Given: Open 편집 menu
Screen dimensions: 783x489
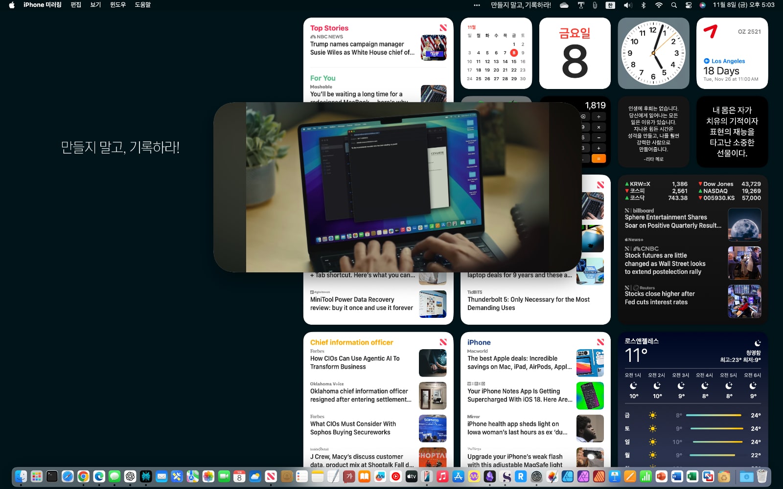Looking at the screenshot, I should tap(76, 5).
